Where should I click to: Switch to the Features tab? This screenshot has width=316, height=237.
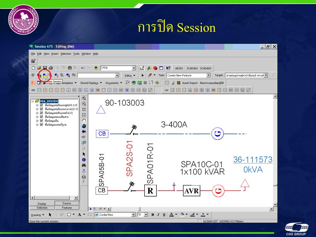point(67,208)
